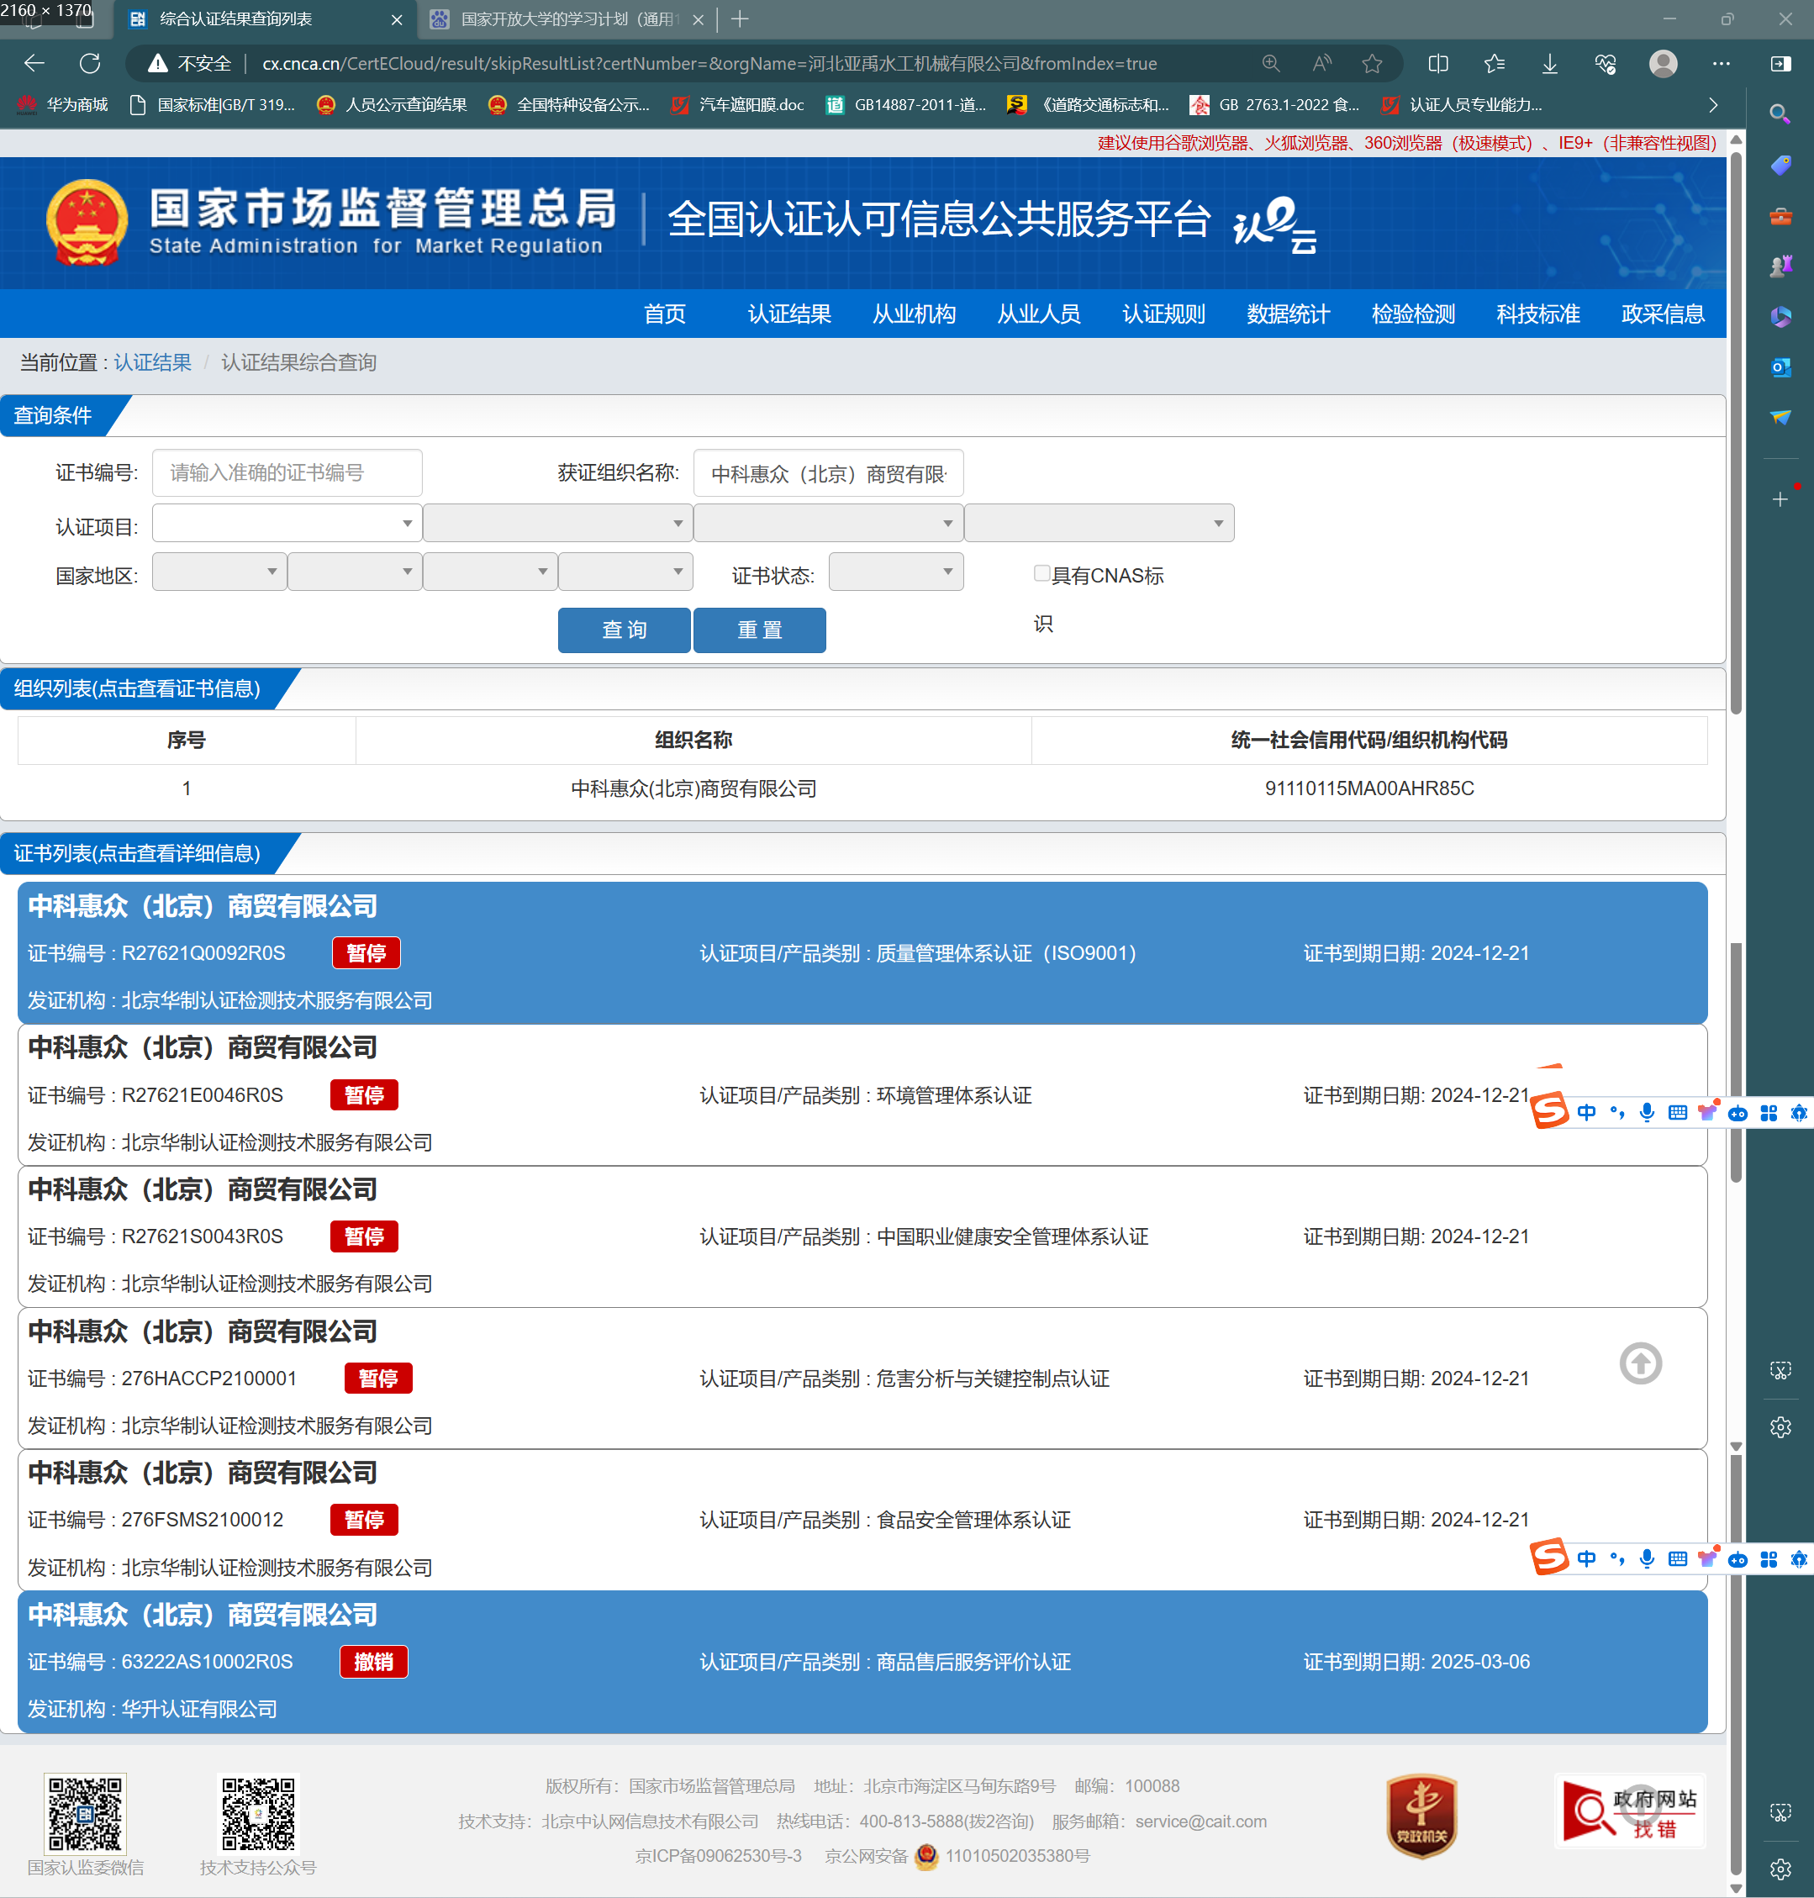Reload the page with refresh icon
The height and width of the screenshot is (1898, 1814).
[90, 64]
